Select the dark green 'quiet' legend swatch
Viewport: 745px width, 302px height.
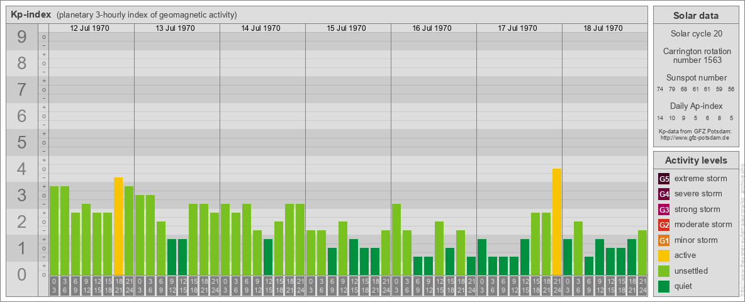point(664,286)
